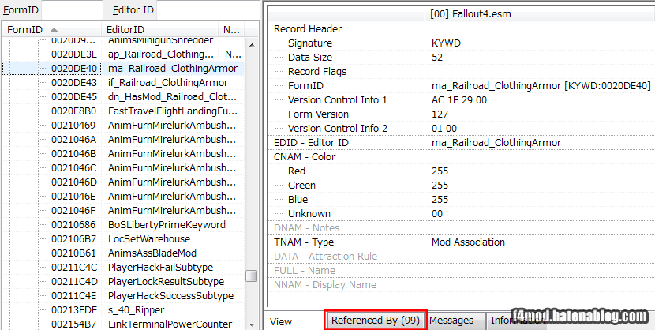Select the NNAM - Display Name row
The width and height of the screenshot is (655, 330).
point(461,284)
